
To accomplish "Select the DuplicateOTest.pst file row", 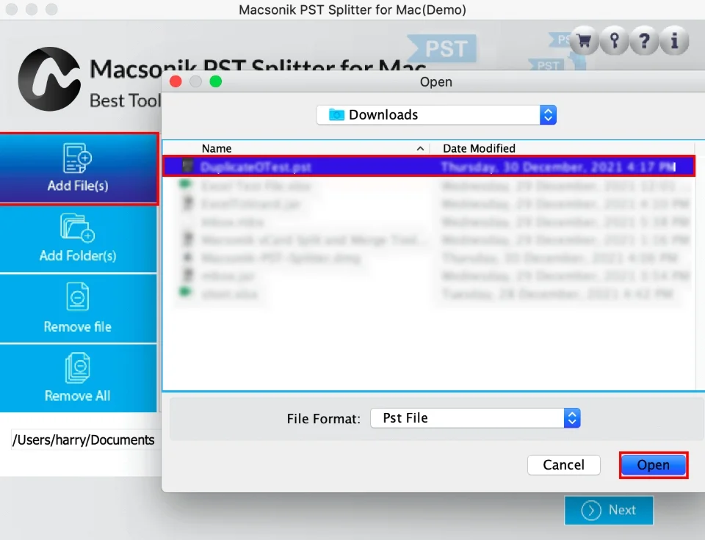I will [x=429, y=167].
